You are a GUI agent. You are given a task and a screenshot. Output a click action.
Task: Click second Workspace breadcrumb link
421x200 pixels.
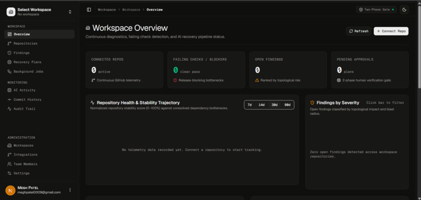click(x=131, y=10)
